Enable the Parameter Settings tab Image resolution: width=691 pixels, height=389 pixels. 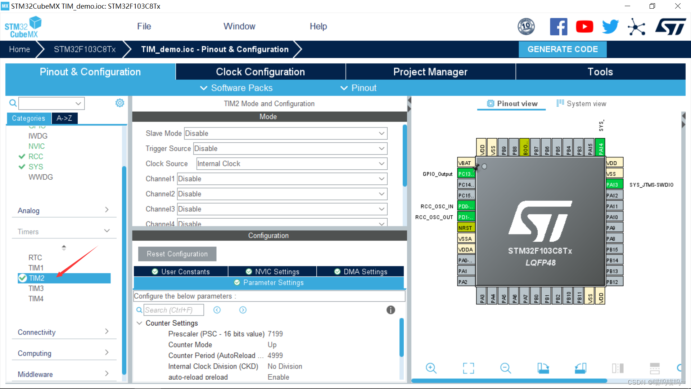pyautogui.click(x=268, y=282)
